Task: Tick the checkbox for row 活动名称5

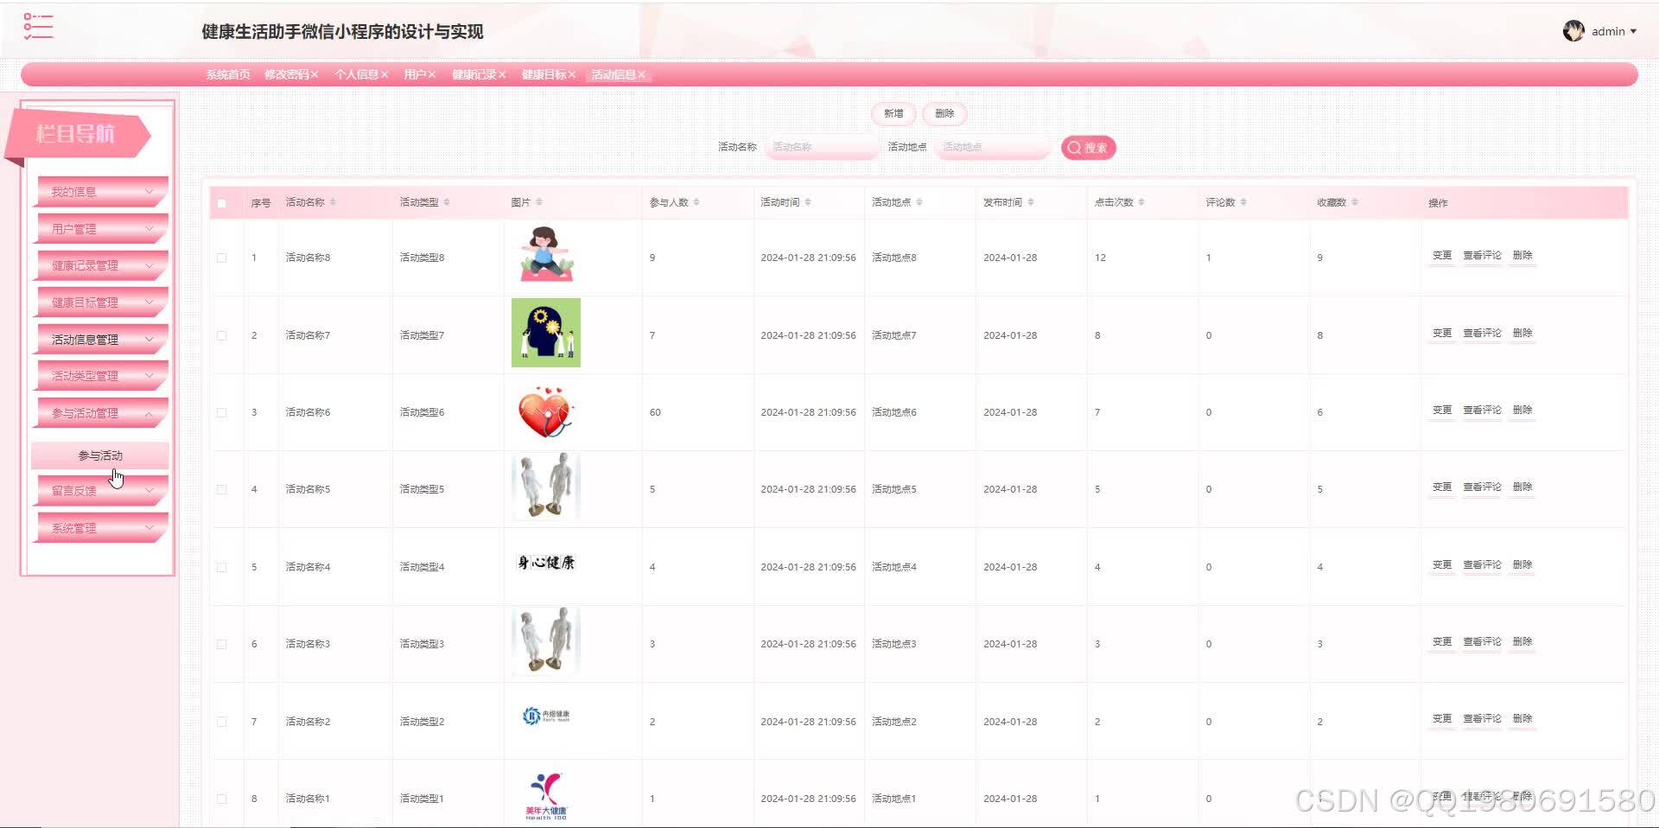Action: click(222, 489)
